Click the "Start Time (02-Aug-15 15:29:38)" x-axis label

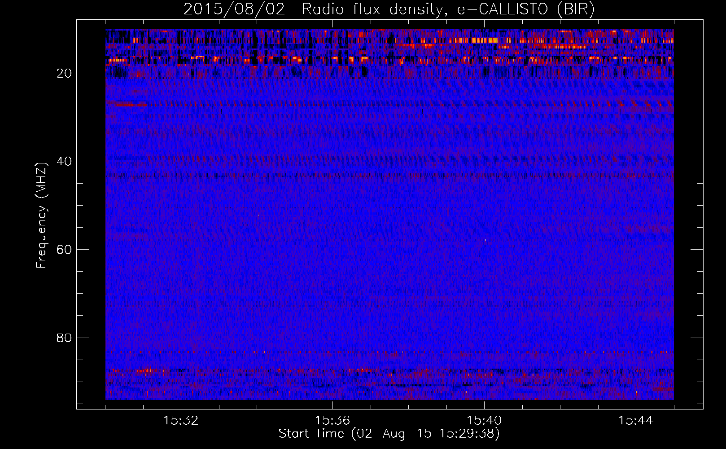pyautogui.click(x=389, y=434)
